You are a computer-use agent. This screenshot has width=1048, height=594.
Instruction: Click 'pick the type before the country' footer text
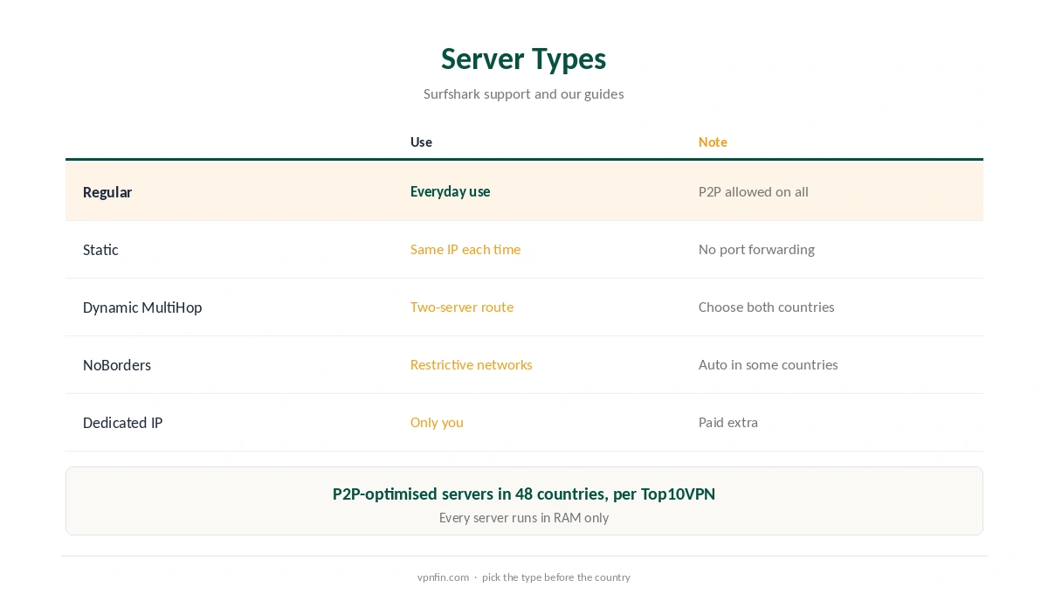(556, 577)
